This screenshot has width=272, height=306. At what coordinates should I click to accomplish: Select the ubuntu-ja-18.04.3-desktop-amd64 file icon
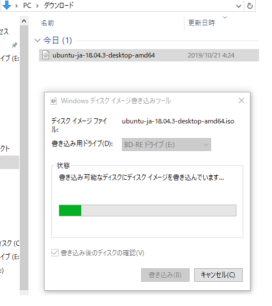tap(46, 55)
